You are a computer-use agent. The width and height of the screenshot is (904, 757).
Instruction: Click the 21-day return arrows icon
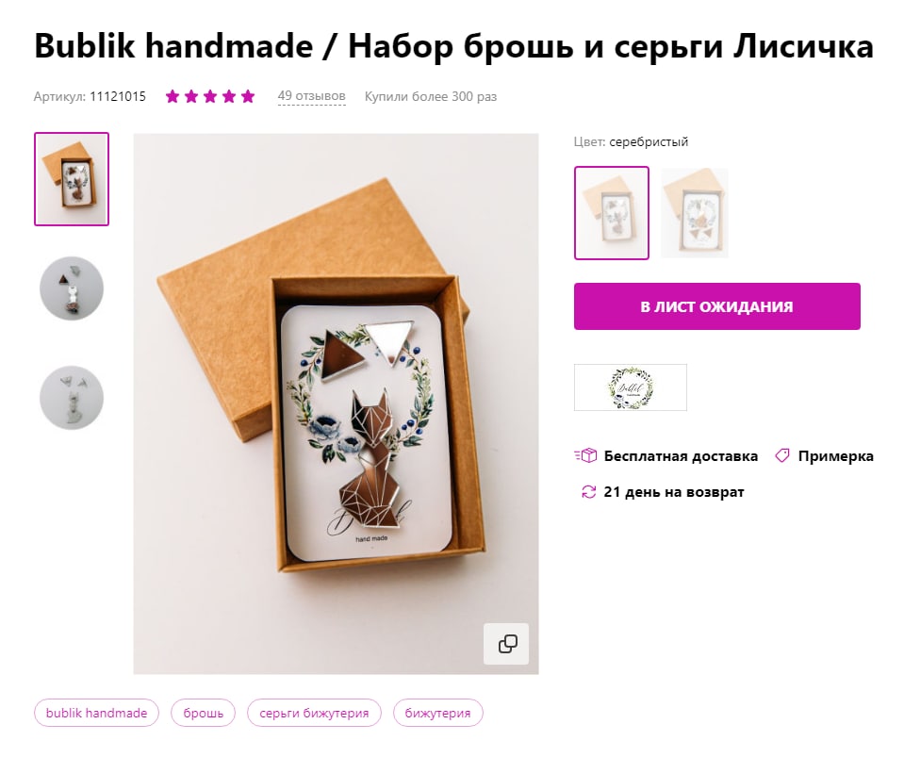point(588,492)
